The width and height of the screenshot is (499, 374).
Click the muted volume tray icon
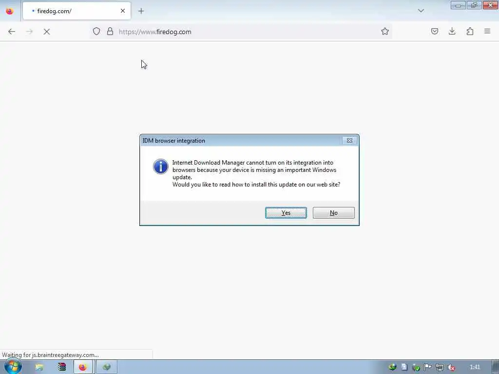(451, 367)
